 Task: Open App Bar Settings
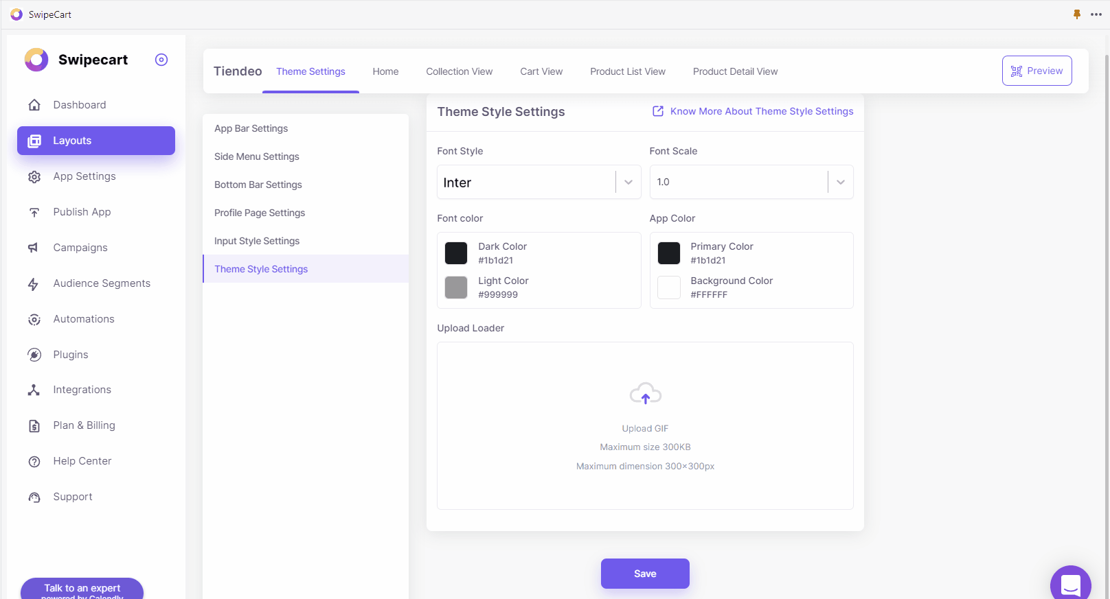(x=306, y=128)
